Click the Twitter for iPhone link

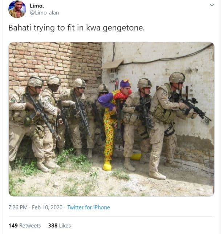tap(89, 208)
